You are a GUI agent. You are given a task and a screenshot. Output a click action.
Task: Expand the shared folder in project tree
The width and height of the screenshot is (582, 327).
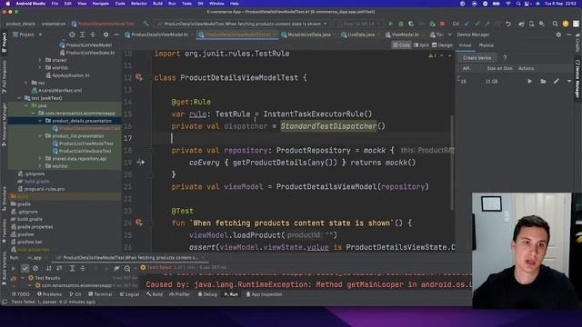(40, 60)
